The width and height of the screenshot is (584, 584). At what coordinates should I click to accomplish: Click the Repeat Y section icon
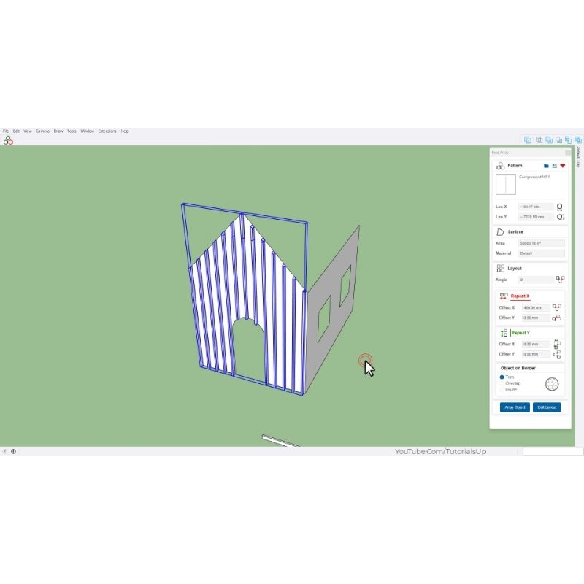tap(504, 333)
